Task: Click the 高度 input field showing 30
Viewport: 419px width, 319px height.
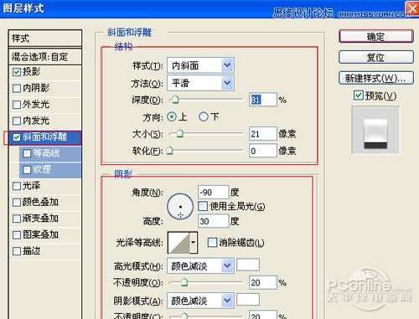Action: 213,221
